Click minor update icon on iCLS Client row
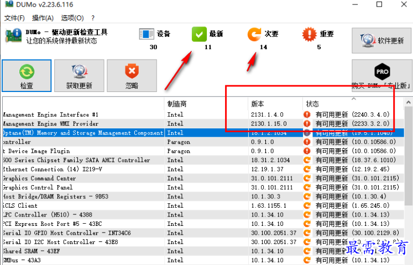The width and height of the screenshot is (413, 265). pyautogui.click(x=307, y=205)
